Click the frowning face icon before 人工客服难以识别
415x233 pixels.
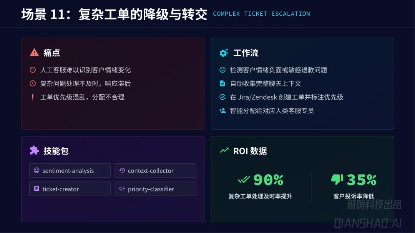(x=33, y=70)
